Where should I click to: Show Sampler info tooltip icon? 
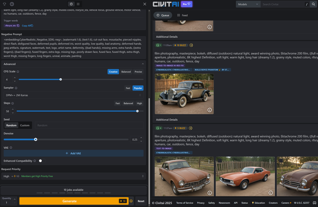point(16,88)
